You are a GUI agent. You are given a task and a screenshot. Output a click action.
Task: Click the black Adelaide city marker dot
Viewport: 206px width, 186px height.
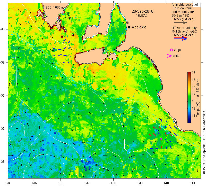click(x=129, y=27)
